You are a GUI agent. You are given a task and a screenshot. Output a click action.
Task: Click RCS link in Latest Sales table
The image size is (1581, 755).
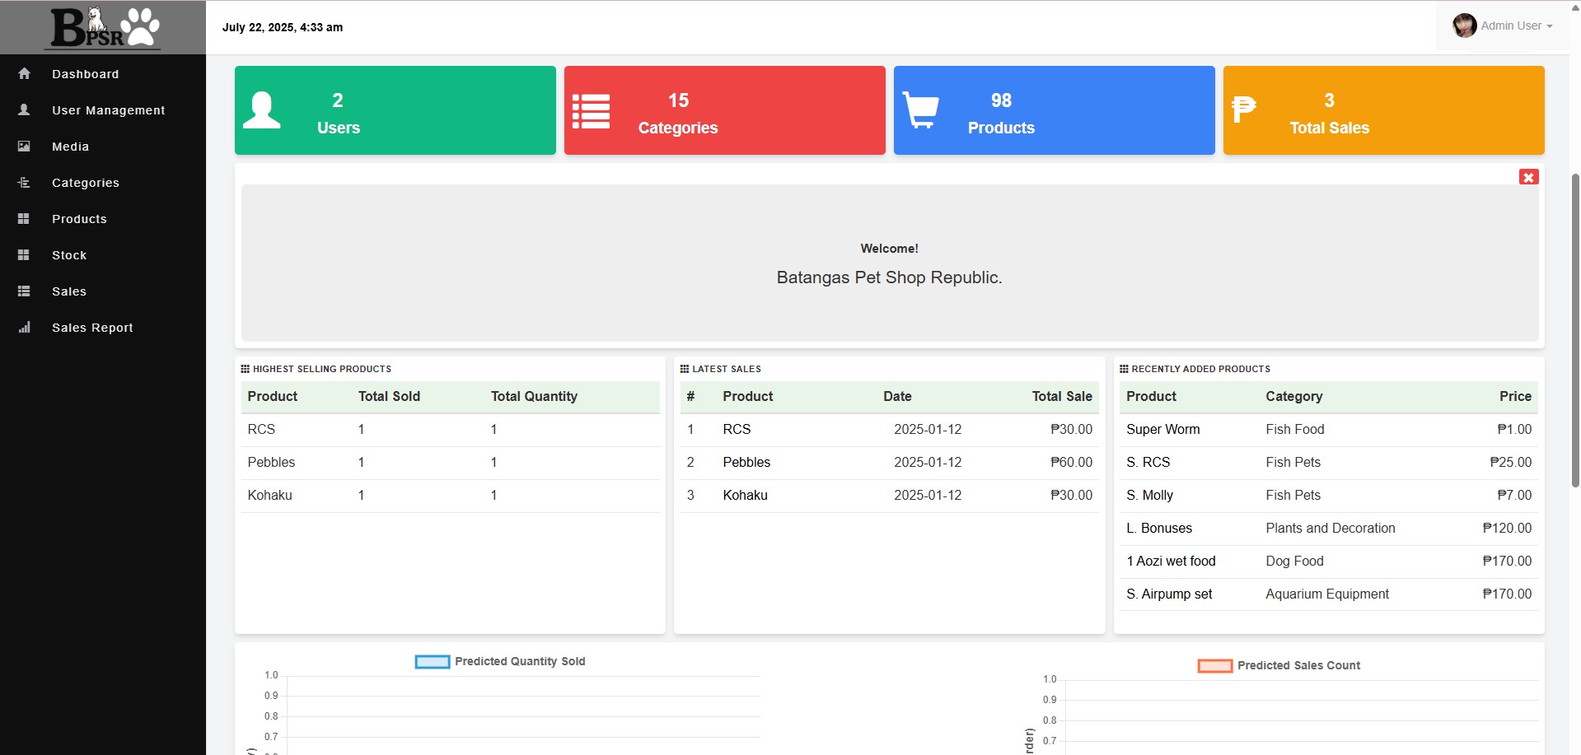click(x=737, y=429)
